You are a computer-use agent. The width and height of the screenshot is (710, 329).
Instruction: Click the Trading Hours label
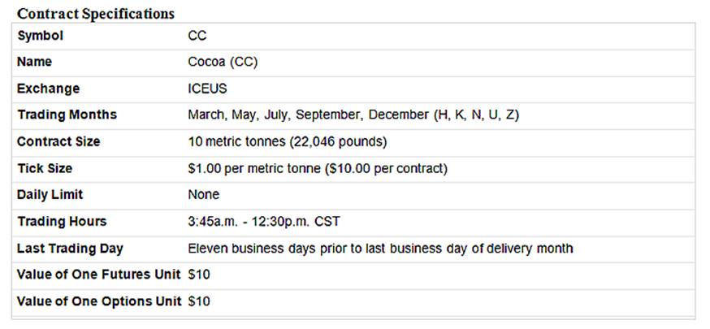(62, 221)
